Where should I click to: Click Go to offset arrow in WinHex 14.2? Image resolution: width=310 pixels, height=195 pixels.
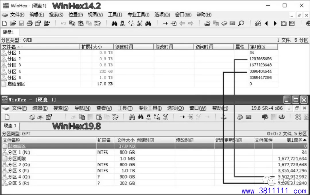165,23
